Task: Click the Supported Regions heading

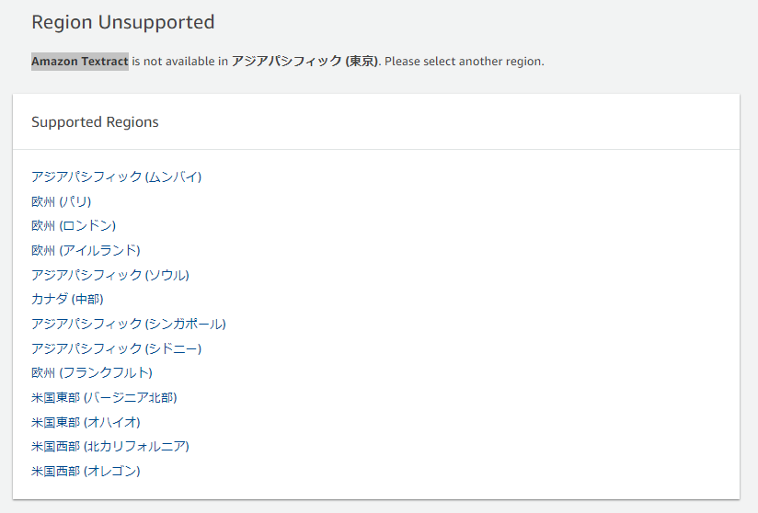Action: pyautogui.click(x=95, y=121)
